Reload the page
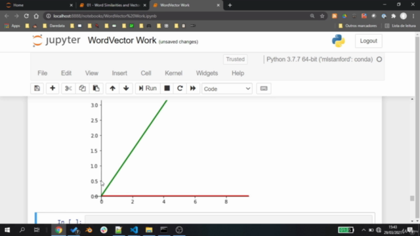This screenshot has height=236, width=420. pyautogui.click(x=26, y=16)
